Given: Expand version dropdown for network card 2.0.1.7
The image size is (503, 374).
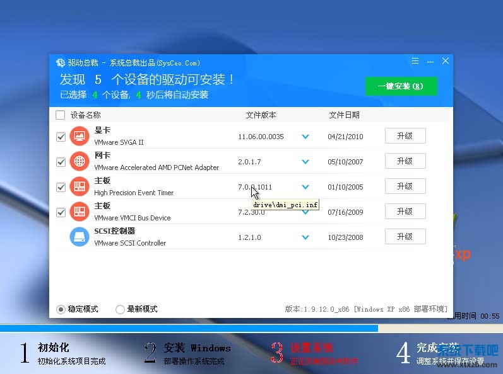Looking at the screenshot, I should pos(305,162).
